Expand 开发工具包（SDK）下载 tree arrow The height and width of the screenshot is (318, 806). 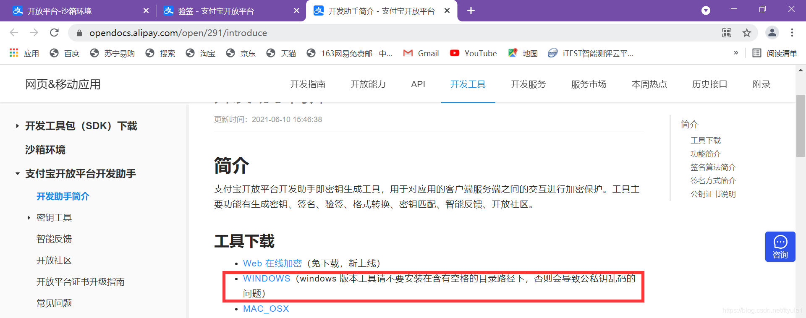[17, 126]
